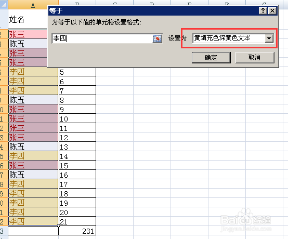Select 李四 cell beside number 5

click(33, 72)
